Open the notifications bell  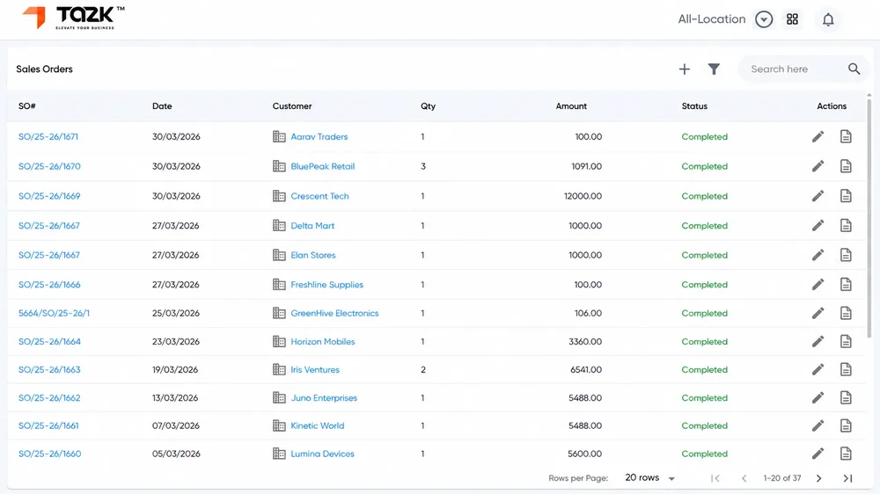click(x=828, y=19)
